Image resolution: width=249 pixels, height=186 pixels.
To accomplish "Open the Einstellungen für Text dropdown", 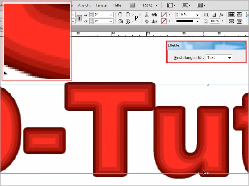I will coord(219,58).
